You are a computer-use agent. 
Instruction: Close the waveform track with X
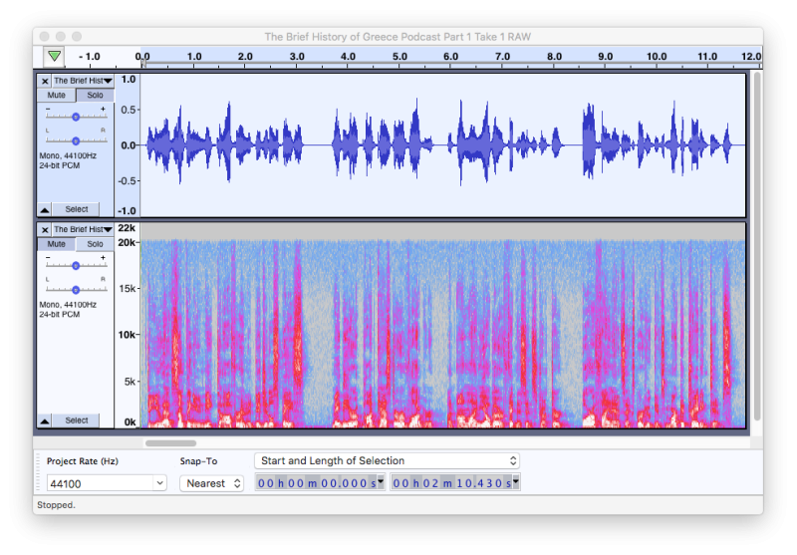[45, 81]
